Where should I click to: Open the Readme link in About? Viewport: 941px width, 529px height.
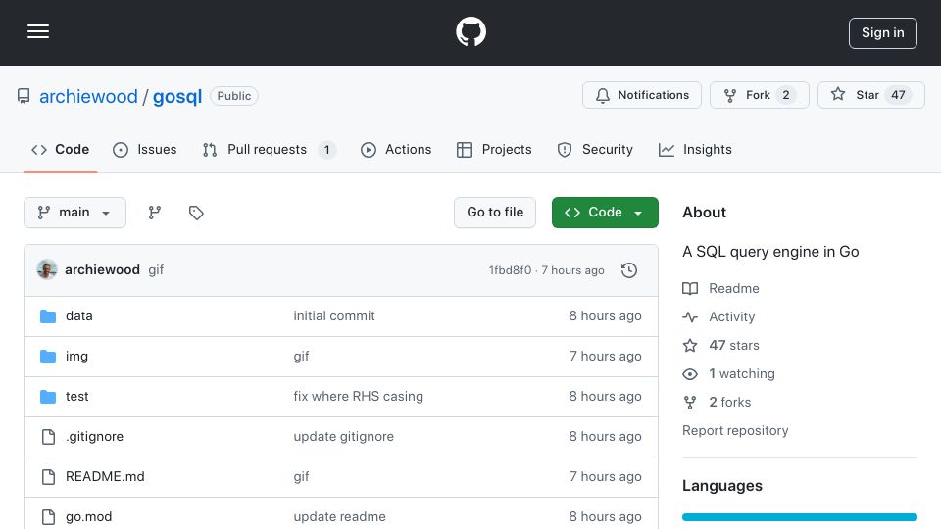(734, 288)
